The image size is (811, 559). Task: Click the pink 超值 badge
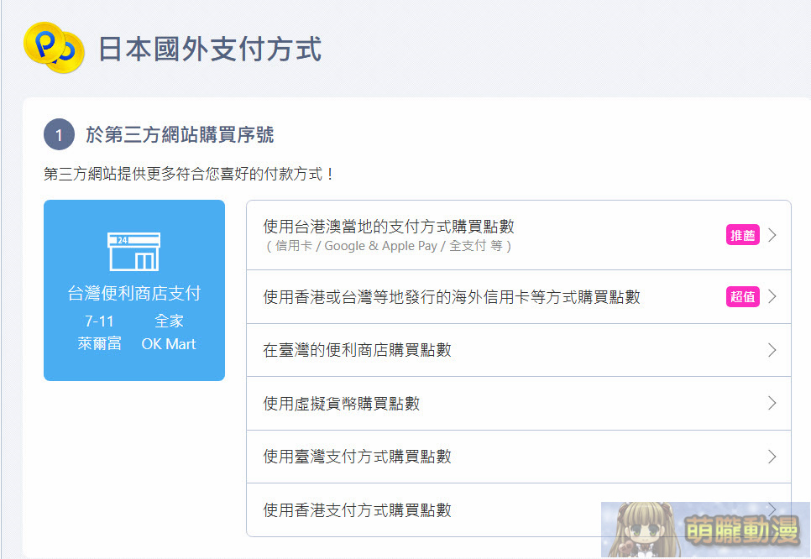click(742, 296)
